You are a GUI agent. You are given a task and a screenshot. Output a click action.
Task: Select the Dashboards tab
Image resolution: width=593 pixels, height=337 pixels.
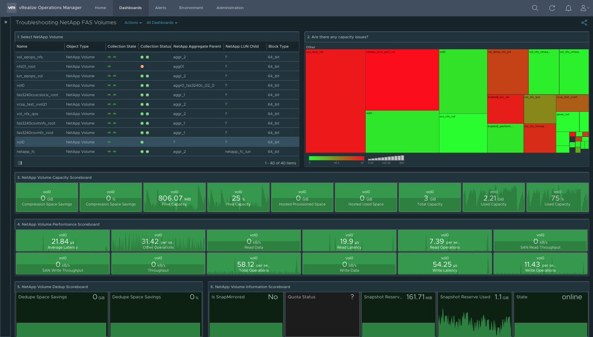point(130,8)
